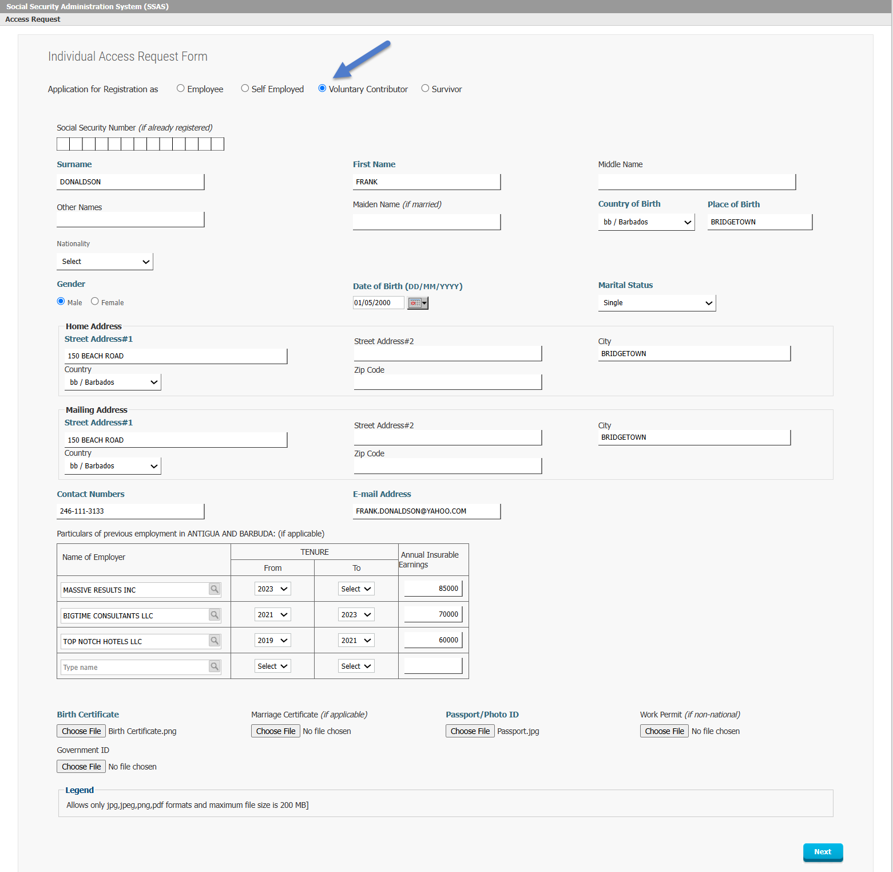The height and width of the screenshot is (872, 893).
Task: Click the Place of Birth field
Action: pyautogui.click(x=760, y=222)
